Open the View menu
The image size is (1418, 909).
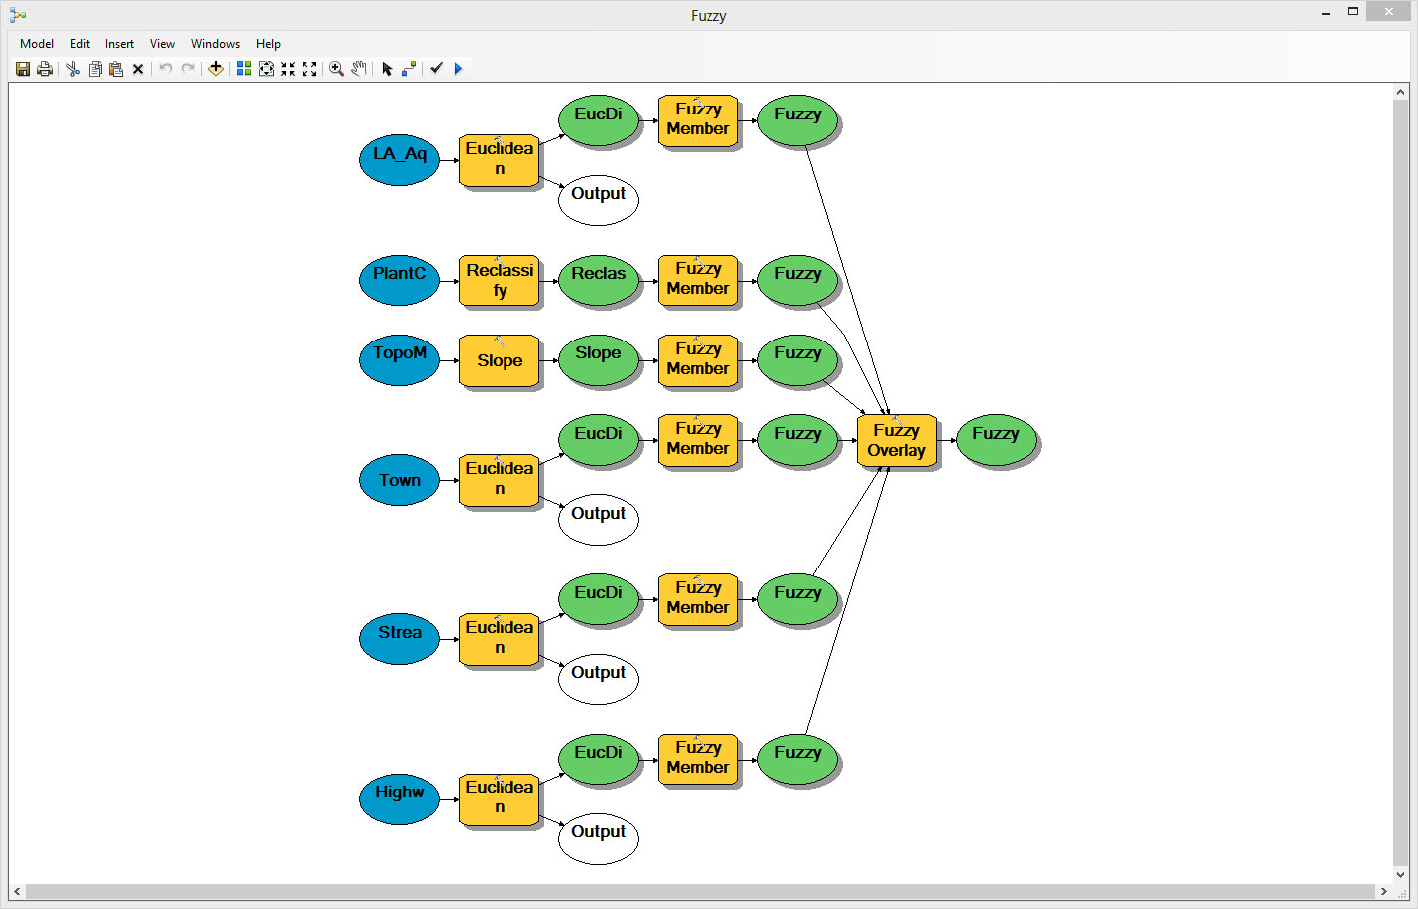[162, 44]
